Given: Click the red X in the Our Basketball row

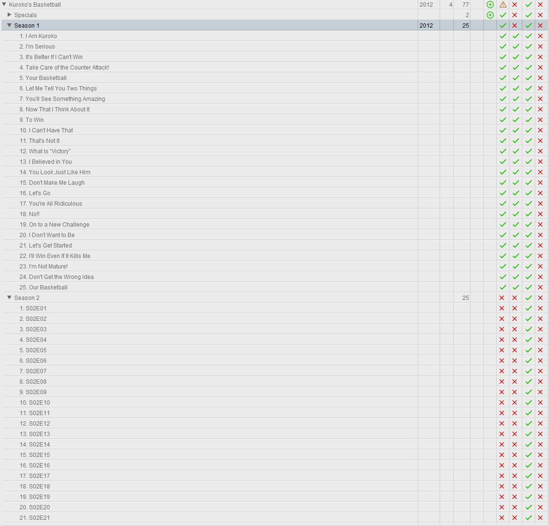Looking at the screenshot, I should coord(540,288).
